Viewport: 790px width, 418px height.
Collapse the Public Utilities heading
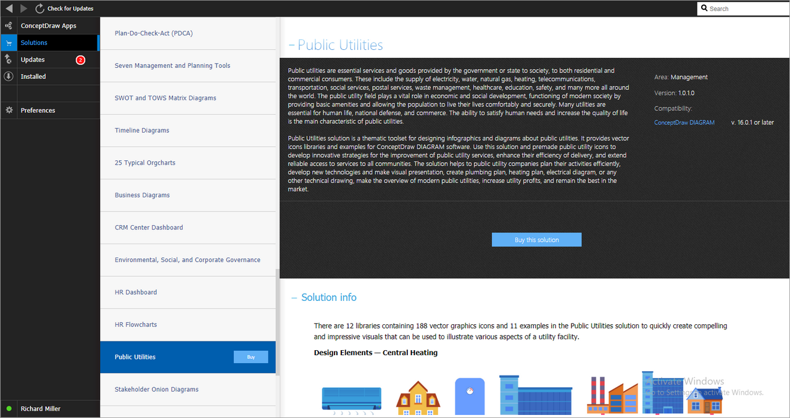(x=291, y=46)
